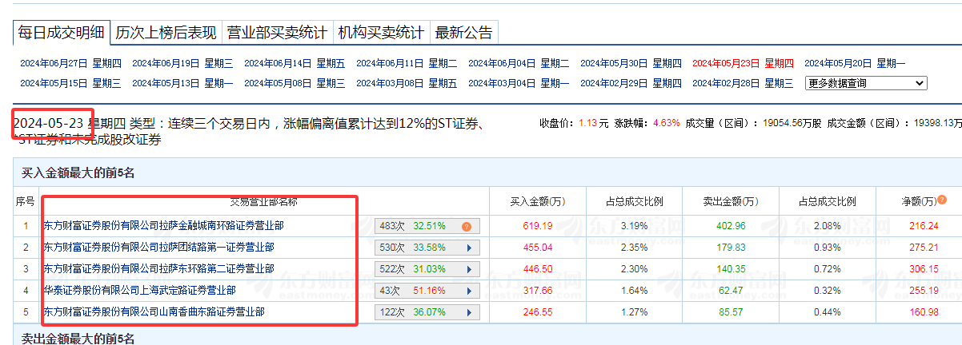Image resolution: width=962 pixels, height=345 pixels.
Task: Open 拉萨团结路第一证券营业部 broker link
Action: (158, 248)
